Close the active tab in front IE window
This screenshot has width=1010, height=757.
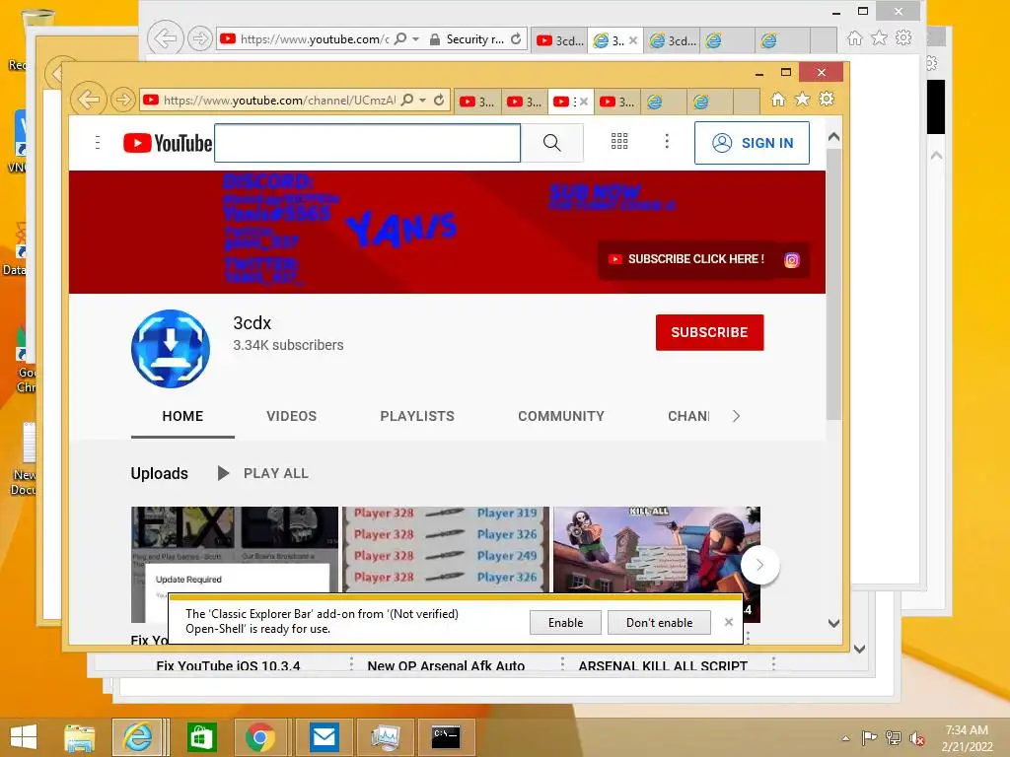point(584,102)
